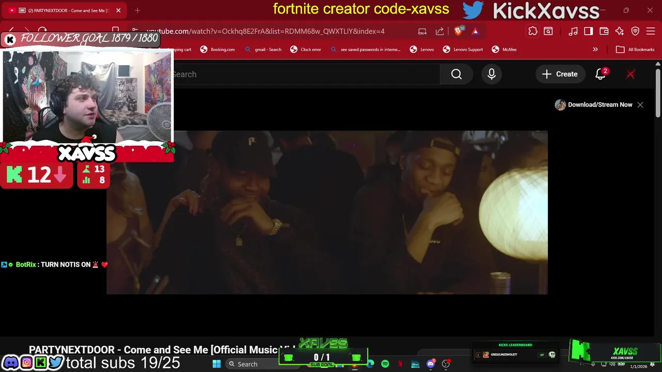Open Leo AI sparkle icon
662x372 pixels.
point(620,32)
